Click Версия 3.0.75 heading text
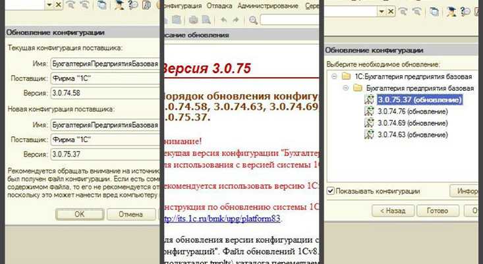Image resolution: width=483 pixels, height=264 pixels. point(207,68)
